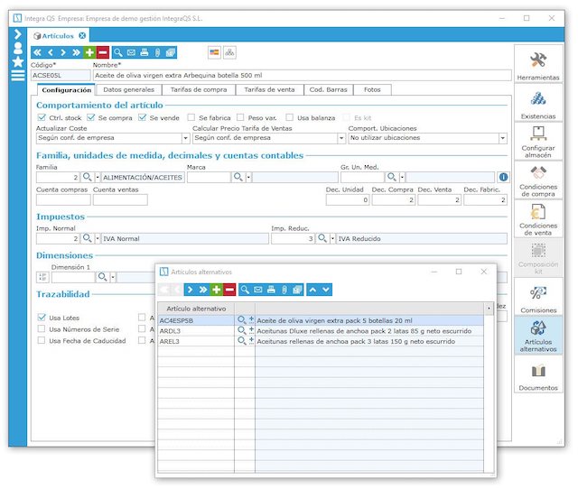The height and width of the screenshot is (489, 578).
Task: Open Condiciones de compra
Action: pos(538,180)
